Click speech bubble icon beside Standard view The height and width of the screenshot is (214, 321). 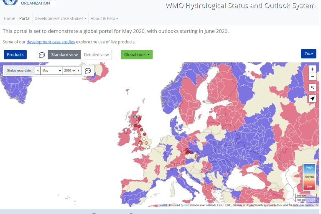(x=42, y=55)
